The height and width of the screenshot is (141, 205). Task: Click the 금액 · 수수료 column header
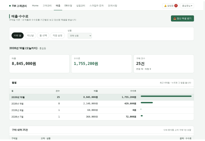185,138
